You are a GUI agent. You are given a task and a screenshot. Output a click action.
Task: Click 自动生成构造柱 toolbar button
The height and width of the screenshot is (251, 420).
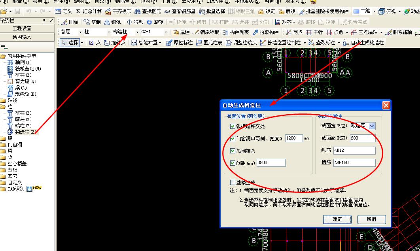[363, 43]
